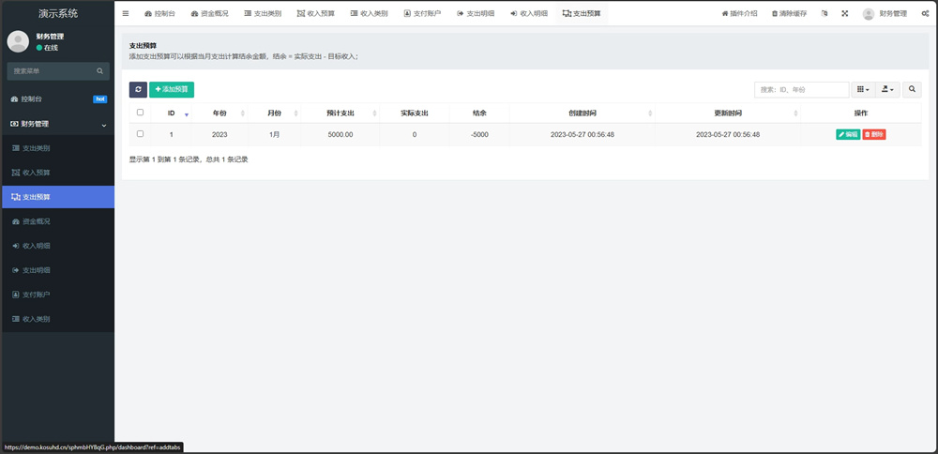The width and height of the screenshot is (938, 454).
Task: Click the 在线 online status indicator
Action: (x=47, y=47)
